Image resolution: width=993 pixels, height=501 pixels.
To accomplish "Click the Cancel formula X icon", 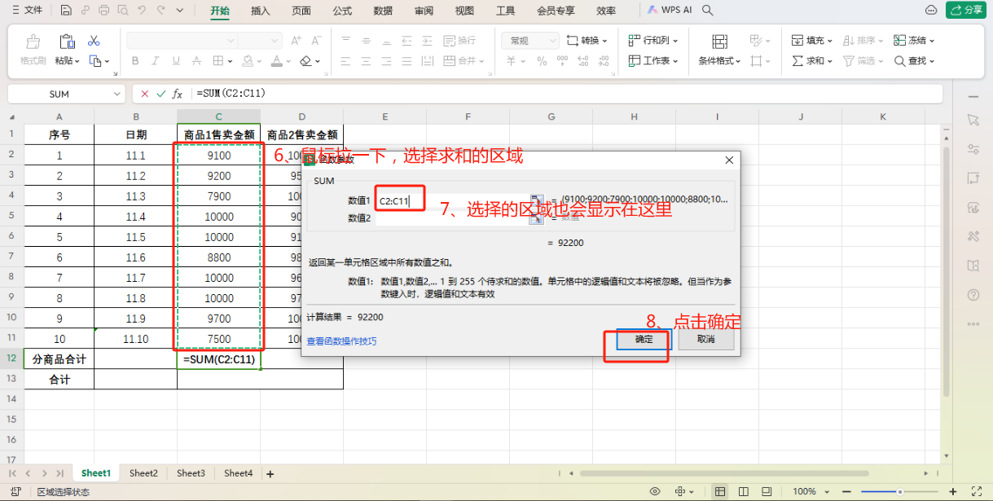I will coord(145,94).
